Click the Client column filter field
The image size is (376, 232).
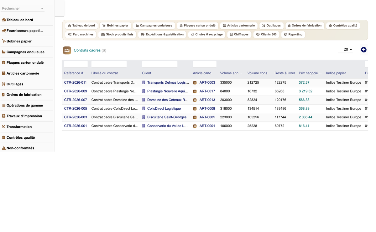point(160,64)
